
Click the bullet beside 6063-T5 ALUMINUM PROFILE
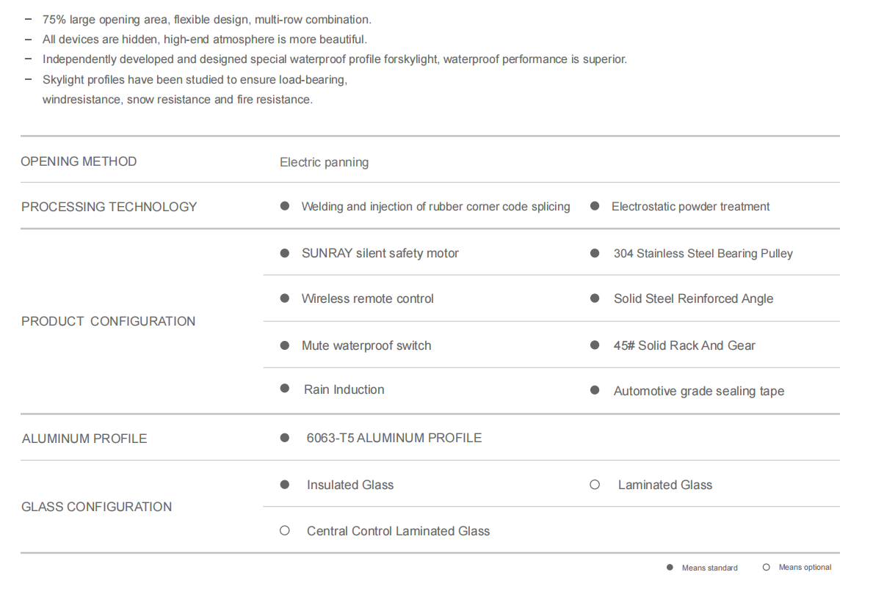(284, 438)
